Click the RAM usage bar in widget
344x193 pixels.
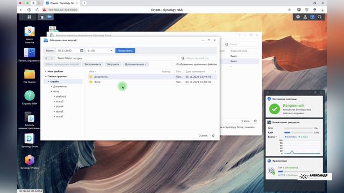click(298, 132)
